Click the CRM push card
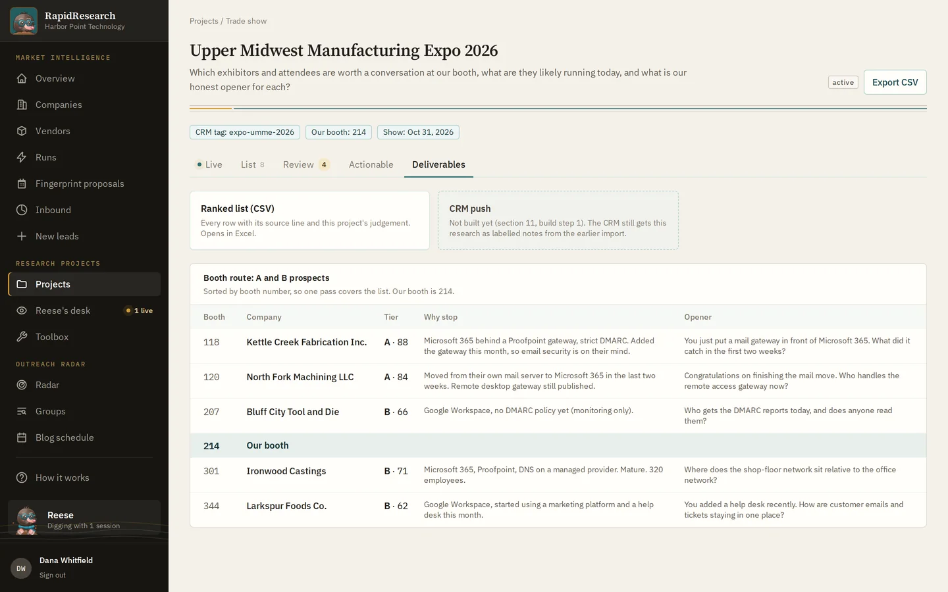Image resolution: width=948 pixels, height=592 pixels. point(558,220)
